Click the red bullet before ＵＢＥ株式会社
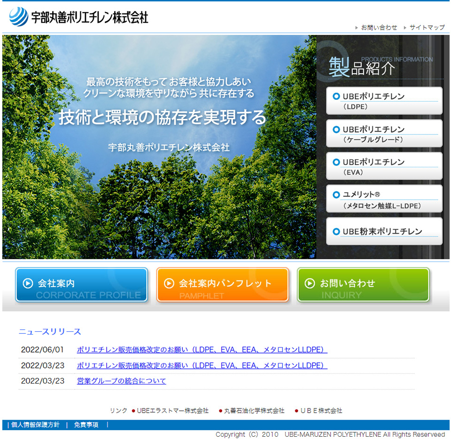The height and width of the screenshot is (439, 451). pyautogui.click(x=296, y=411)
